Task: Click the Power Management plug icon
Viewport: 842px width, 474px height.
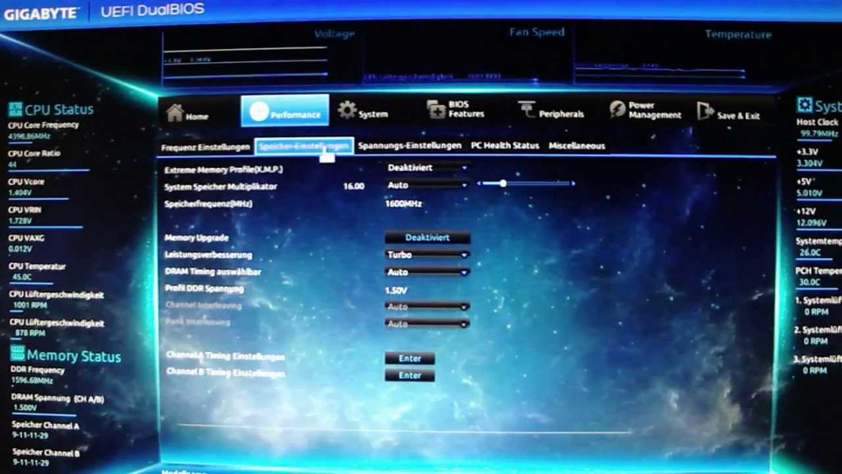Action: click(x=617, y=109)
